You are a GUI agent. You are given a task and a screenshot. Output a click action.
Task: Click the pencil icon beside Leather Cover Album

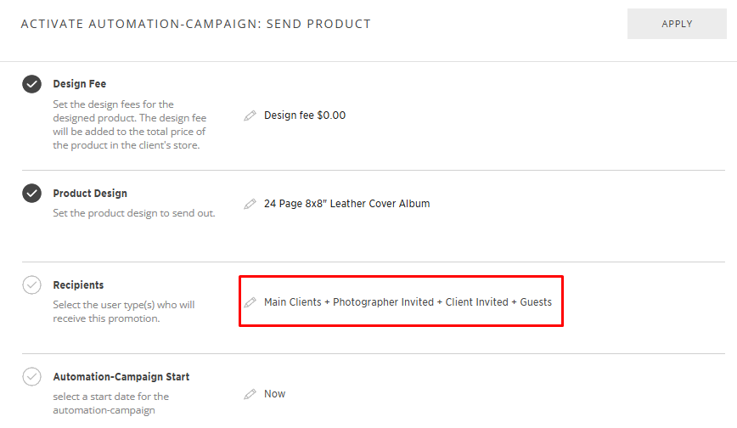pyautogui.click(x=250, y=204)
